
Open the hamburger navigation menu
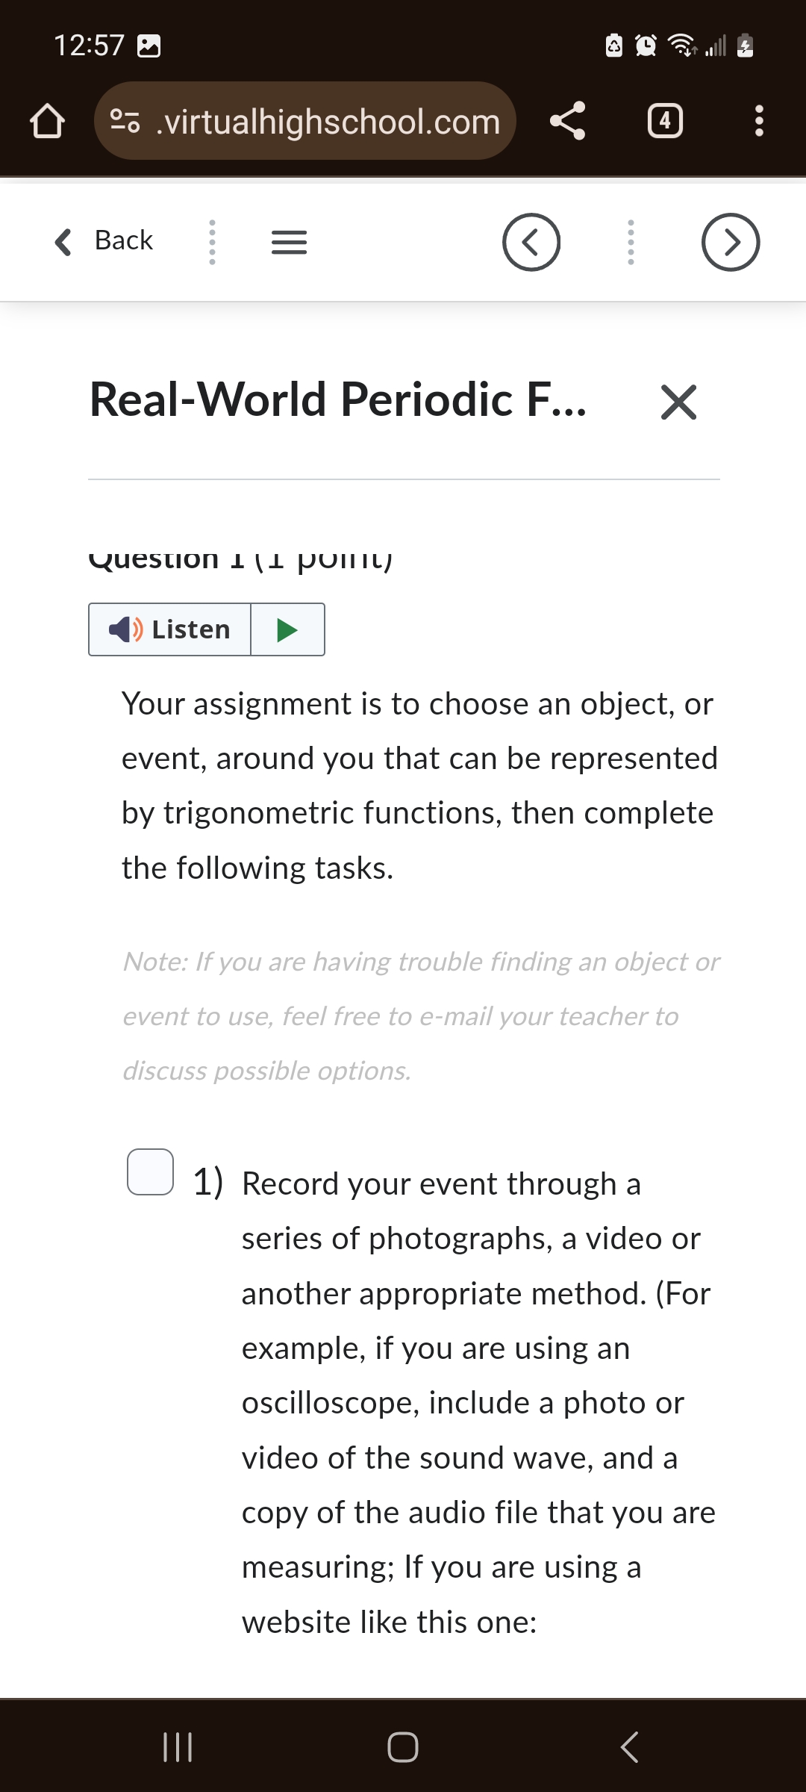[x=288, y=241]
